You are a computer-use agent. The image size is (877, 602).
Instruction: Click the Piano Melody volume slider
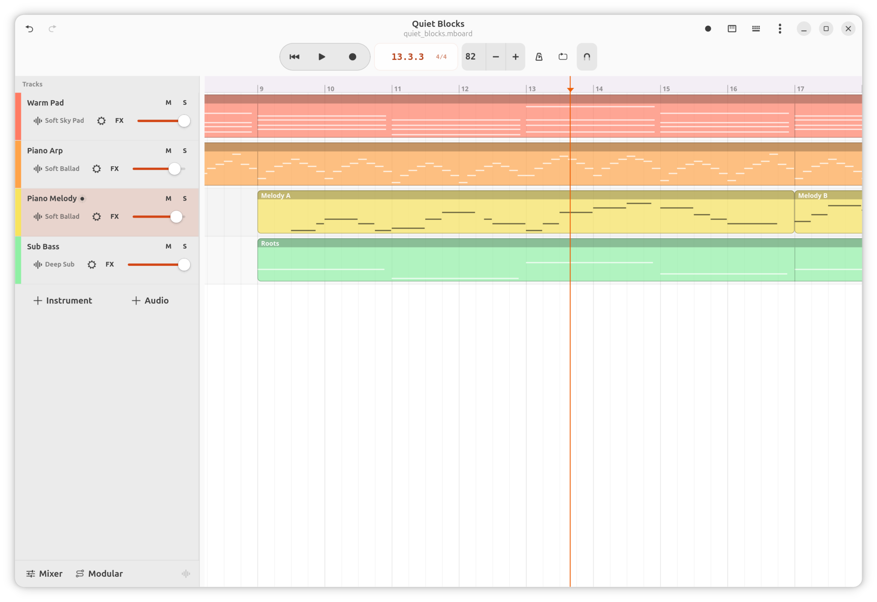159,217
